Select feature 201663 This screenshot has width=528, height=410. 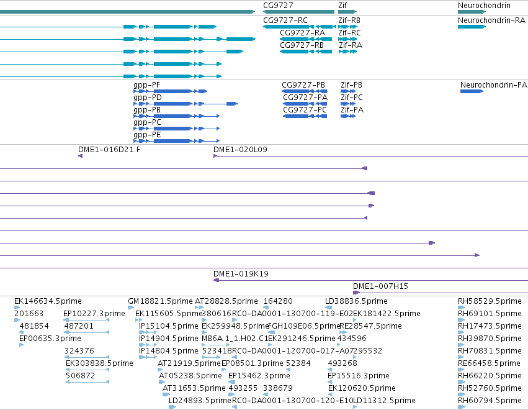point(29,314)
